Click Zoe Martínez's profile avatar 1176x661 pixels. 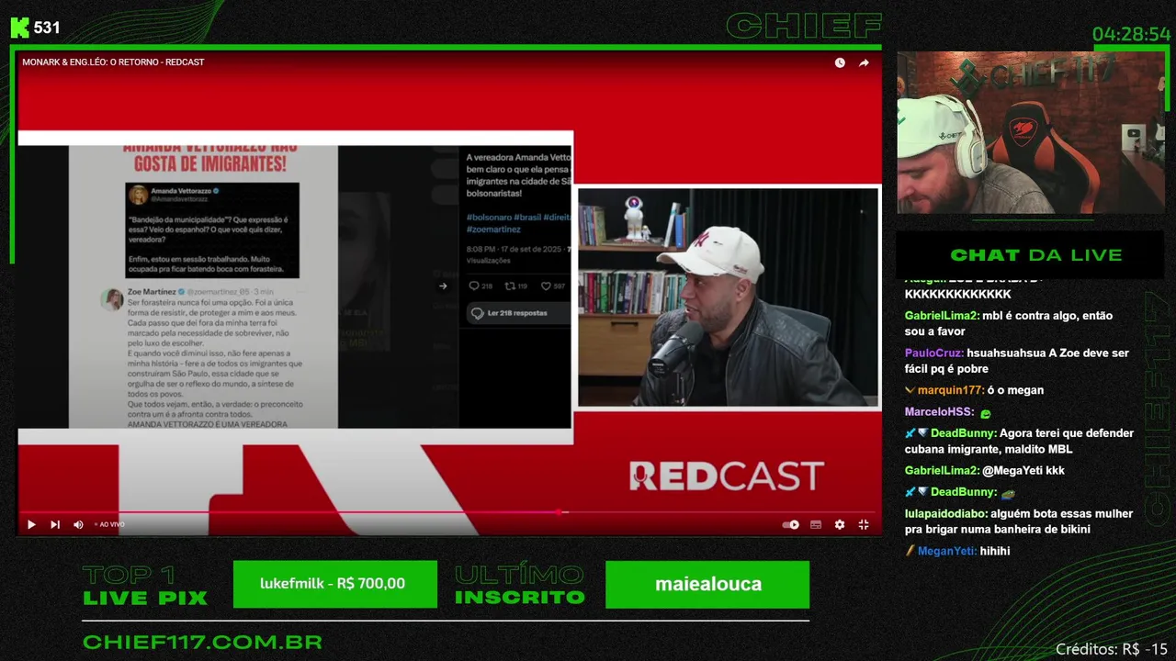113,299
